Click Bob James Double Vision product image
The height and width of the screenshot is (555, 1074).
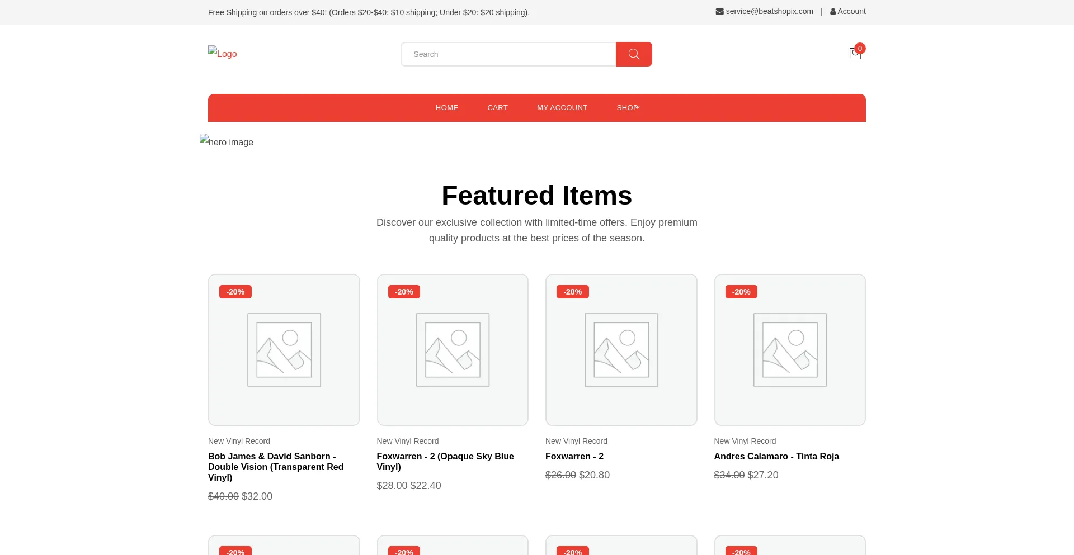coord(284,350)
